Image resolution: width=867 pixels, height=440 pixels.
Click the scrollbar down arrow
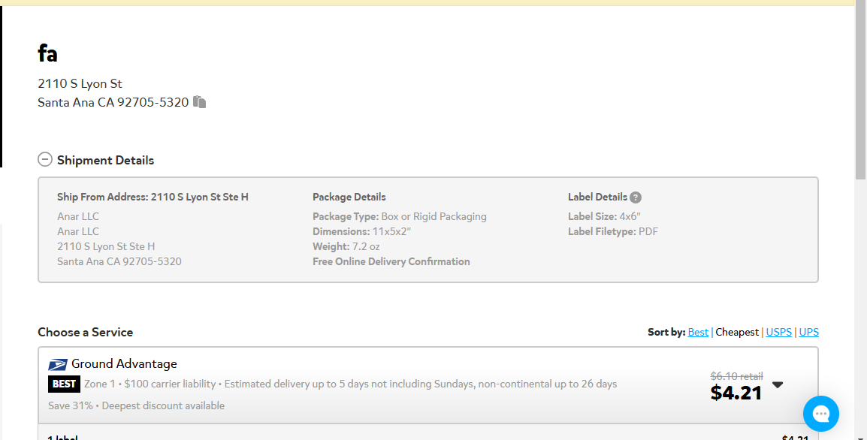(860, 437)
